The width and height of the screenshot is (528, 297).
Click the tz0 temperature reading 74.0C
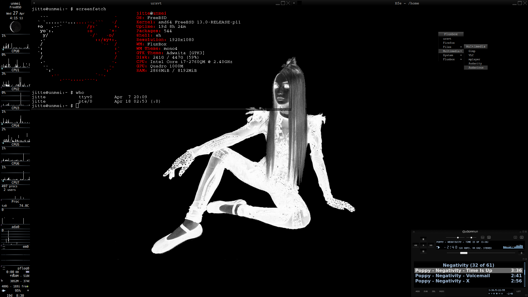click(x=24, y=206)
